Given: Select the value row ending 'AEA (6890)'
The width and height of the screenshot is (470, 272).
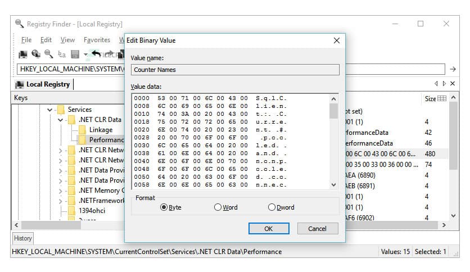Looking at the screenshot, I should 397,175.
